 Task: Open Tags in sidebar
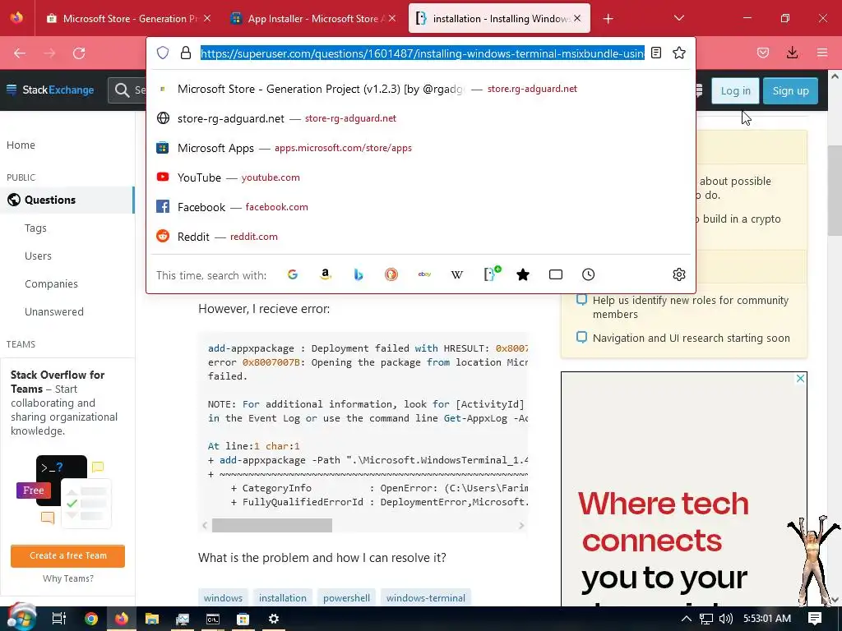[35, 228]
